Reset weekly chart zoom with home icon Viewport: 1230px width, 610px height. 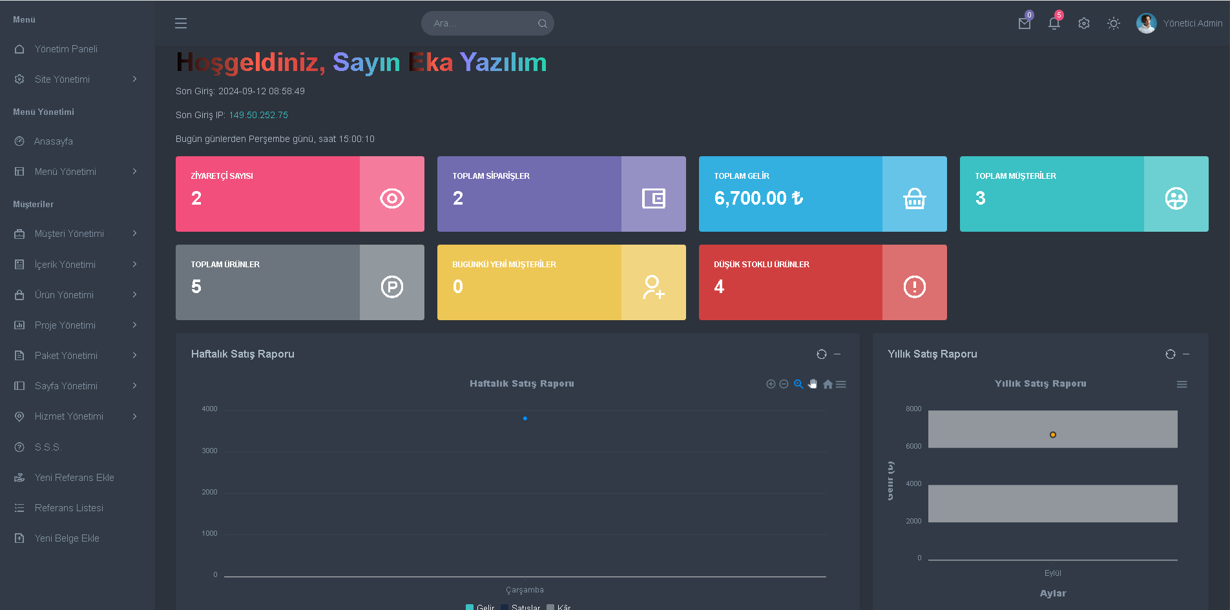pos(828,384)
